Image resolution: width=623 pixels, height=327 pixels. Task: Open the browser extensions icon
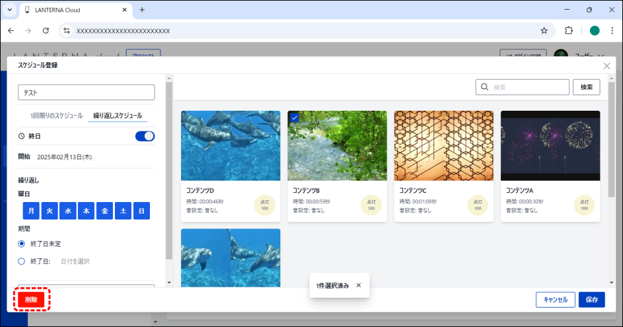click(569, 30)
